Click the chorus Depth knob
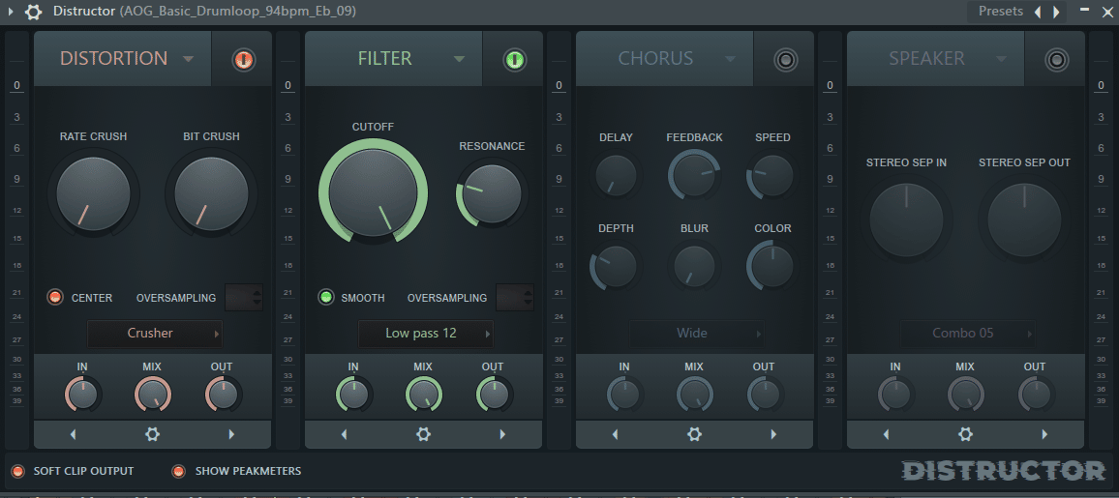1119x498 pixels. point(616,266)
